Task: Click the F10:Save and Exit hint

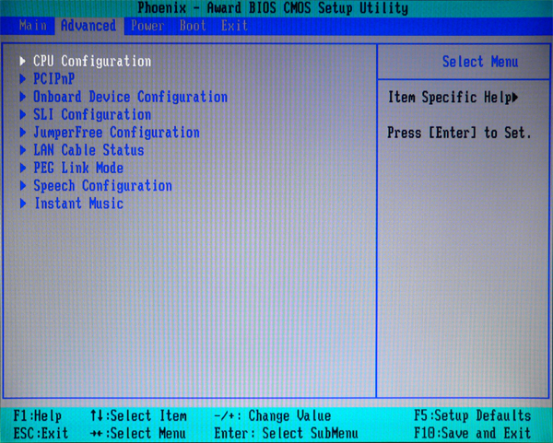Action: pyautogui.click(x=473, y=433)
